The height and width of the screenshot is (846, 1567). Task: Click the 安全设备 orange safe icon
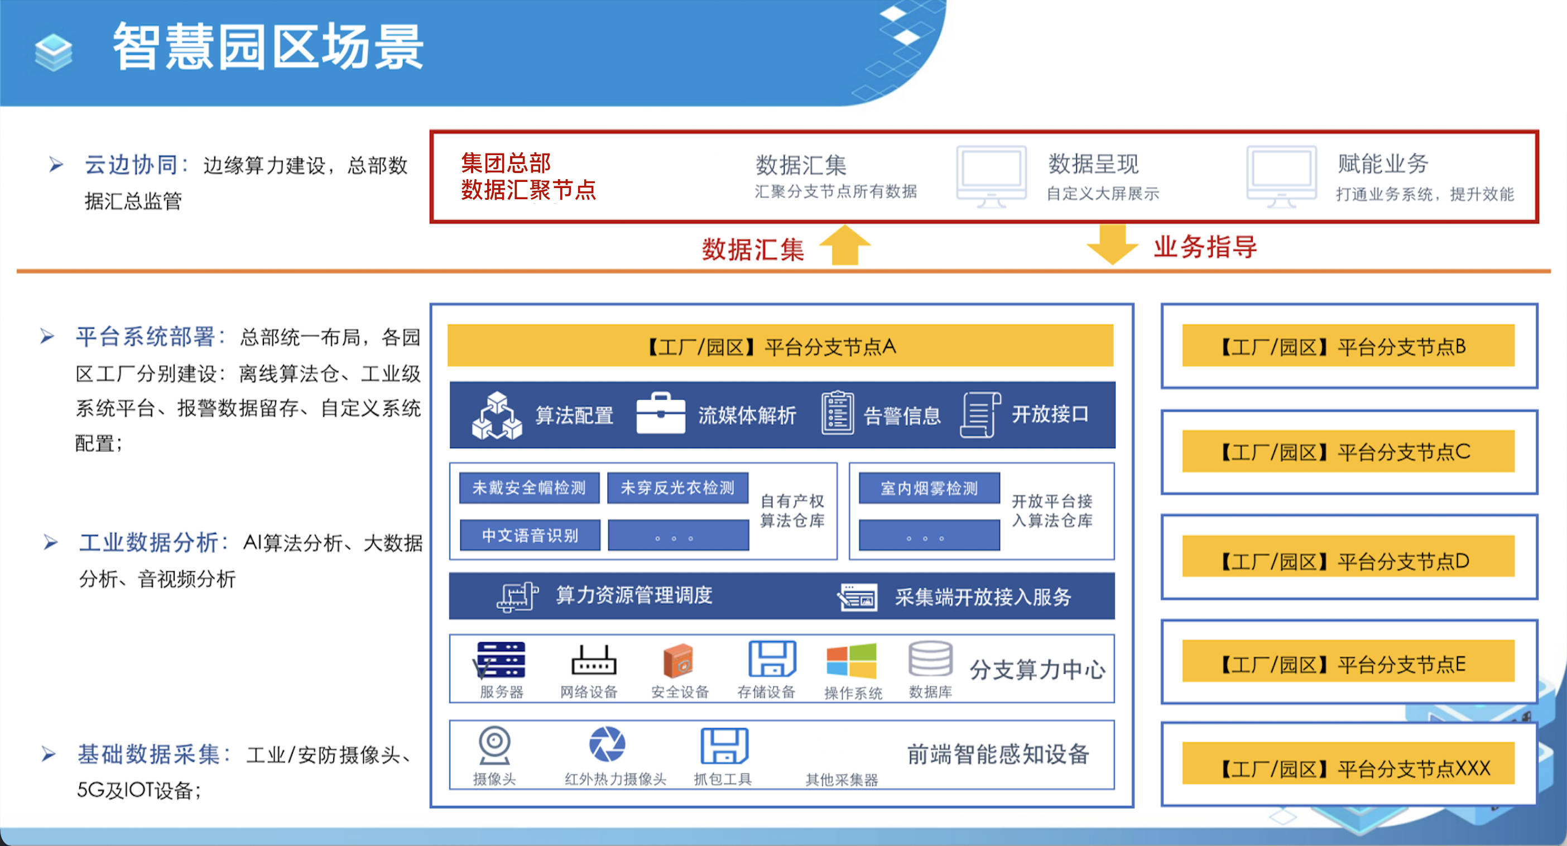678,661
